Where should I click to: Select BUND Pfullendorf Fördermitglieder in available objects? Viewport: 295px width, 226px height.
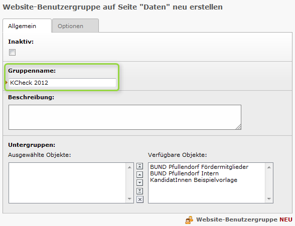pyautogui.click(x=199, y=167)
